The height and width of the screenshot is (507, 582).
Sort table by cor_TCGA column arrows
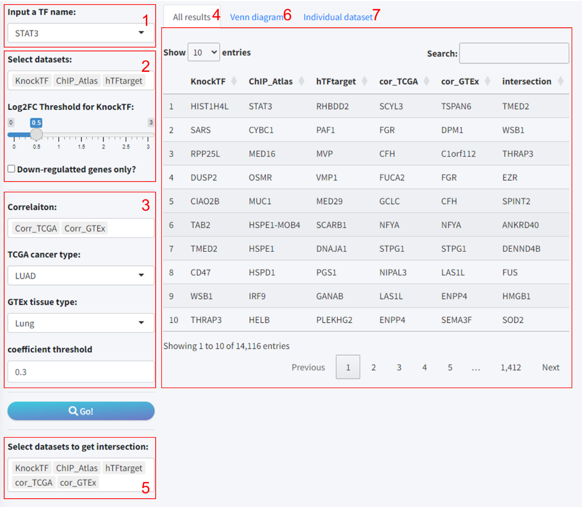[x=426, y=81]
